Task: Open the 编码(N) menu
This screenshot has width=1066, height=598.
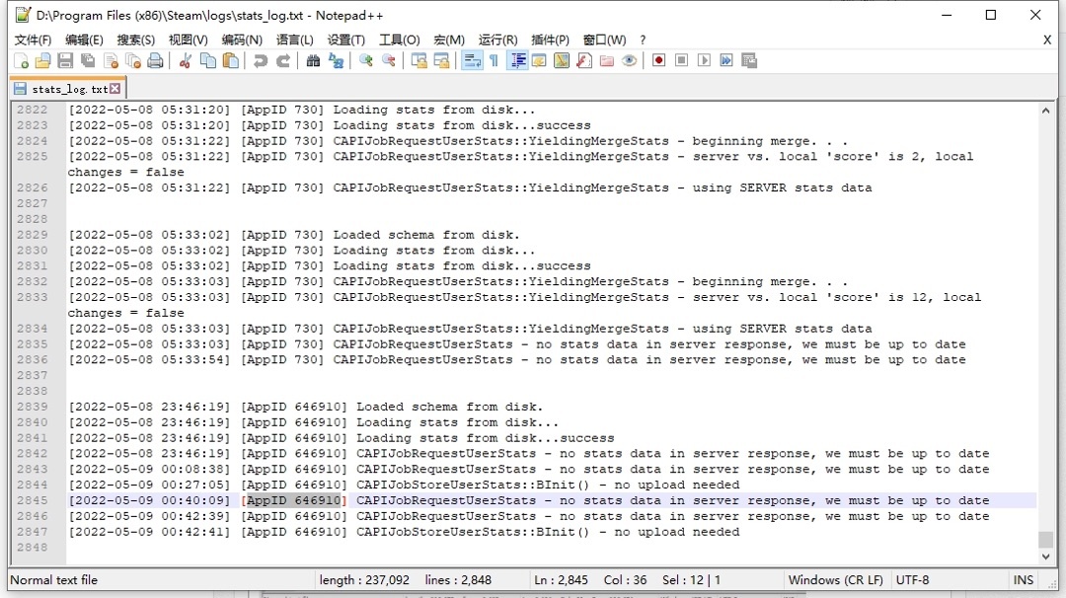Action: [242, 40]
